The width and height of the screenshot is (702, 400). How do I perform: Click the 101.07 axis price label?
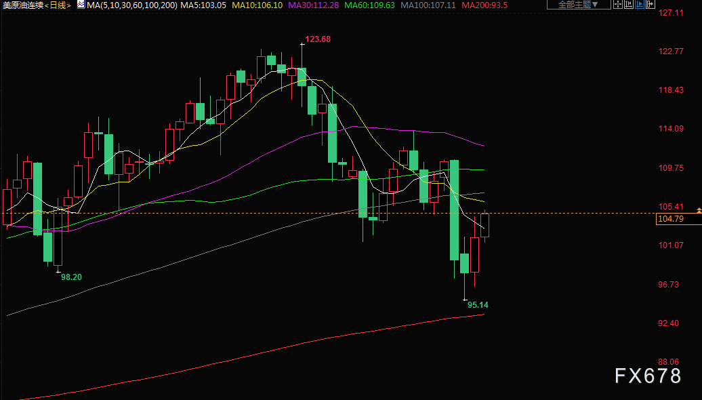point(671,245)
